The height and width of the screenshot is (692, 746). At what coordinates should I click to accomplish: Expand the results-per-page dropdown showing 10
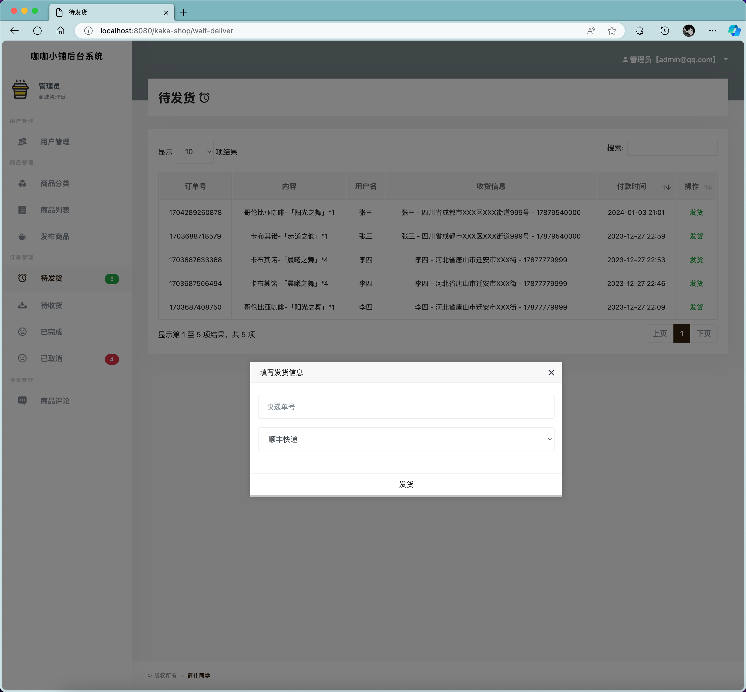click(x=194, y=152)
